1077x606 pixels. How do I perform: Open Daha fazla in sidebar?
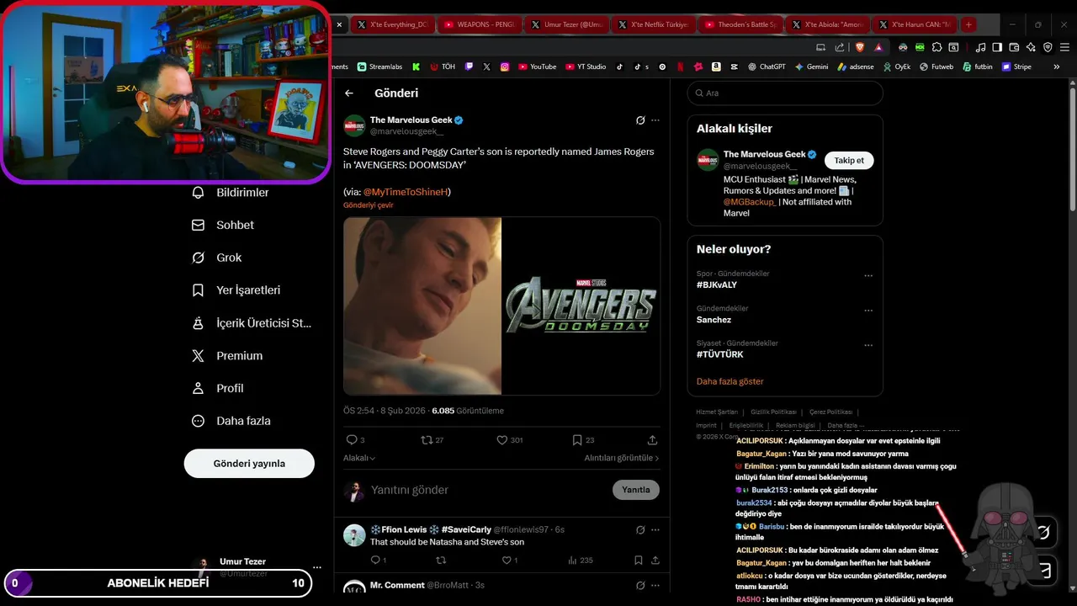231,421
